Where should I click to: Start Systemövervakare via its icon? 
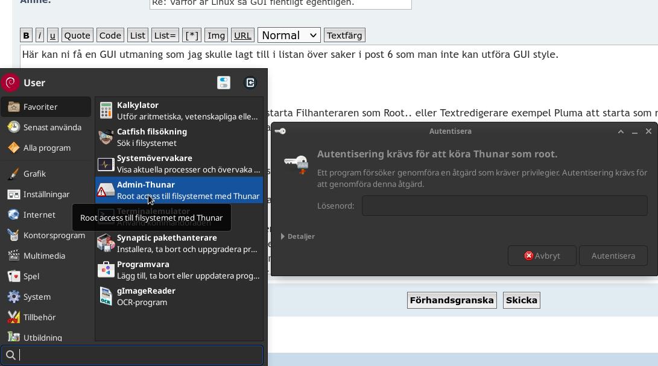tap(106, 163)
